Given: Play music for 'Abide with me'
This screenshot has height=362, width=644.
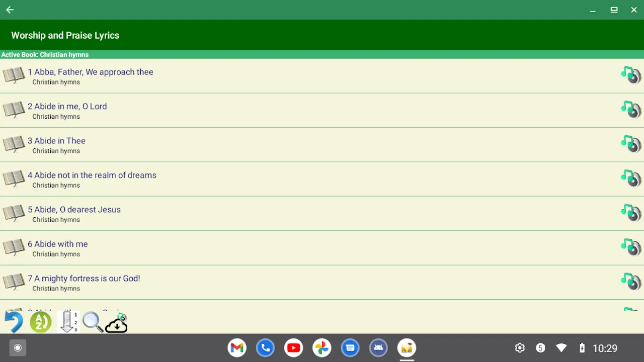Looking at the screenshot, I should tap(631, 247).
